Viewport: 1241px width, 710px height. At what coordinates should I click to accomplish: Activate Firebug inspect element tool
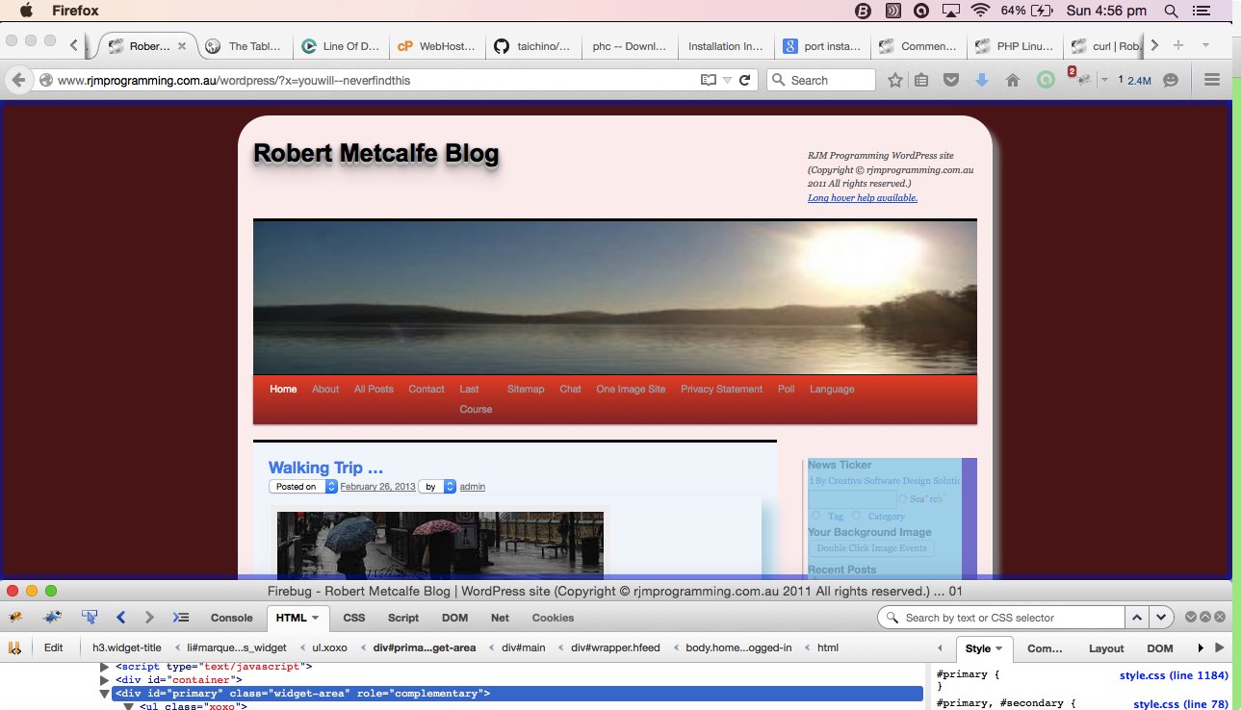point(90,618)
